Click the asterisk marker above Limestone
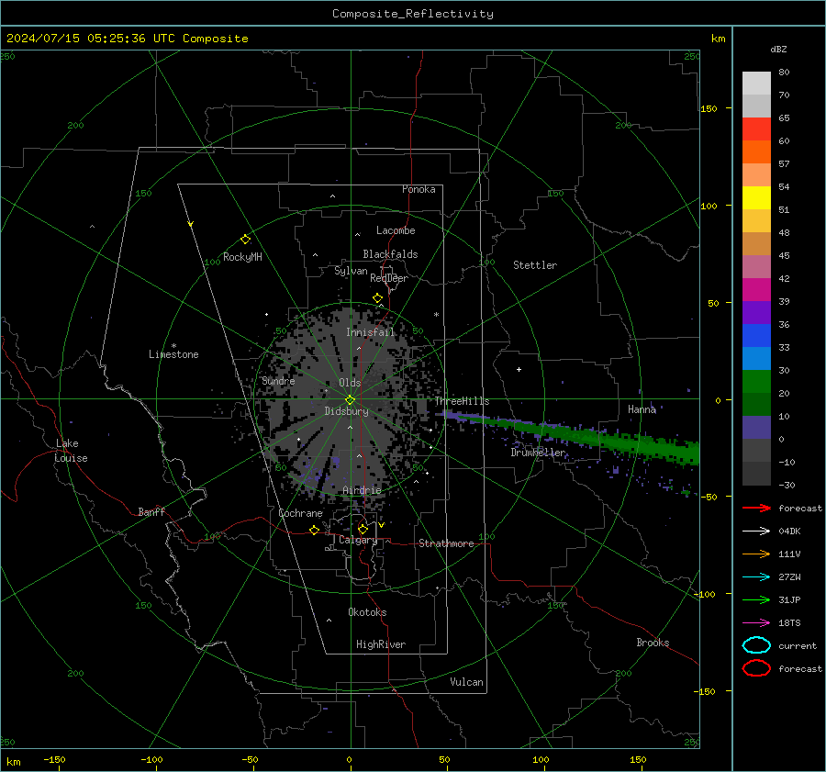Viewport: 826px width, 772px height. (x=173, y=346)
